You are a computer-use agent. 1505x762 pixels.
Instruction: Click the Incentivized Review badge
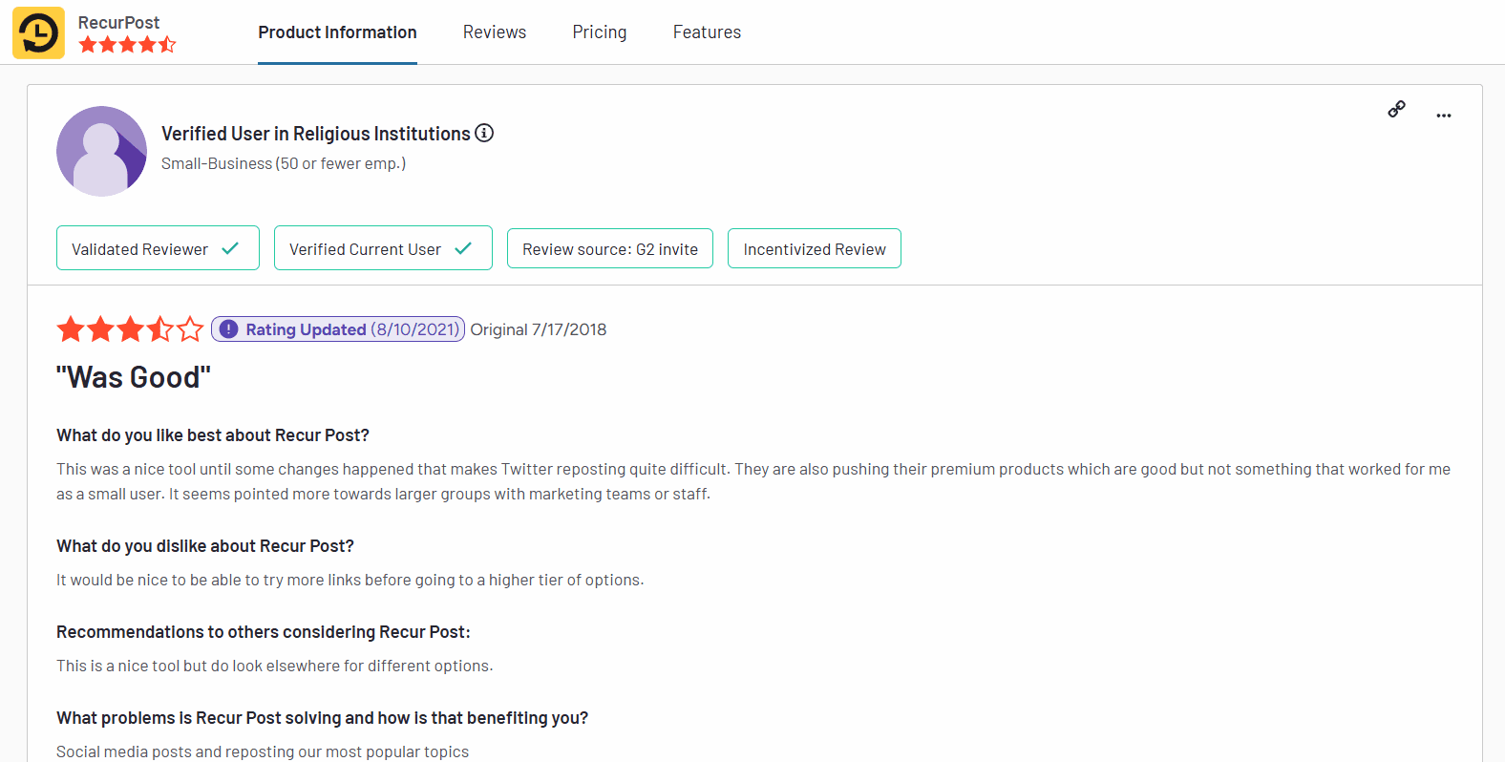pyautogui.click(x=814, y=249)
